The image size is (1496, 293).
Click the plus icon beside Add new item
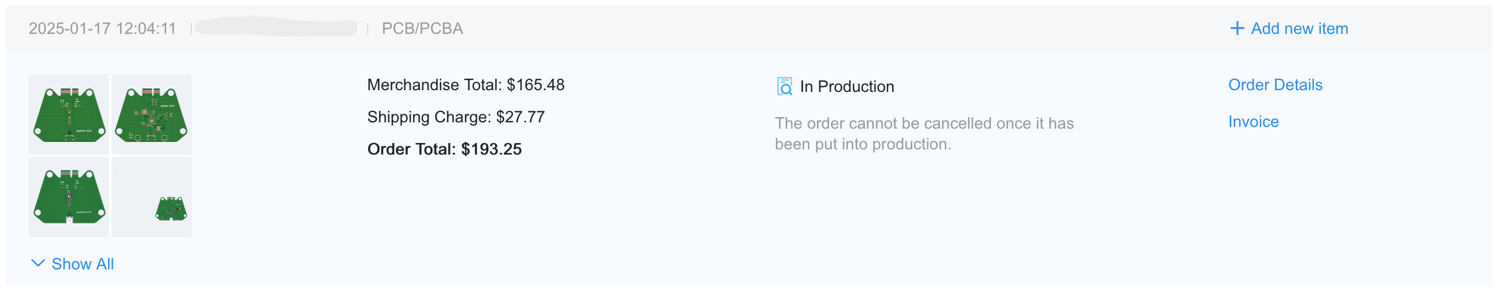[x=1236, y=28]
